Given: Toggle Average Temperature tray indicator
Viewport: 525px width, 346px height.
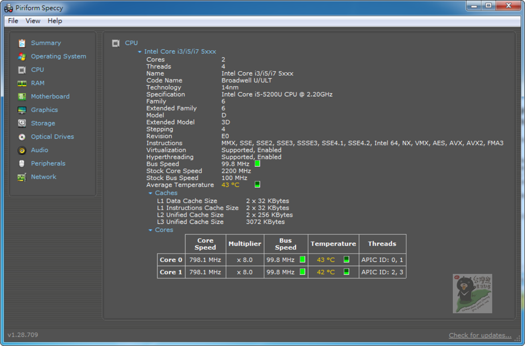Looking at the screenshot, I should [257, 184].
